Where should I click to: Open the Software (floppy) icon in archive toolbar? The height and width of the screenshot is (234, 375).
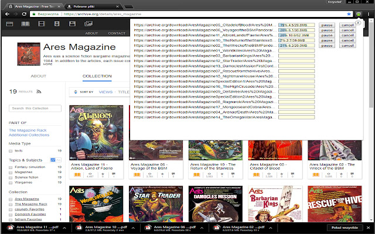[72, 24]
